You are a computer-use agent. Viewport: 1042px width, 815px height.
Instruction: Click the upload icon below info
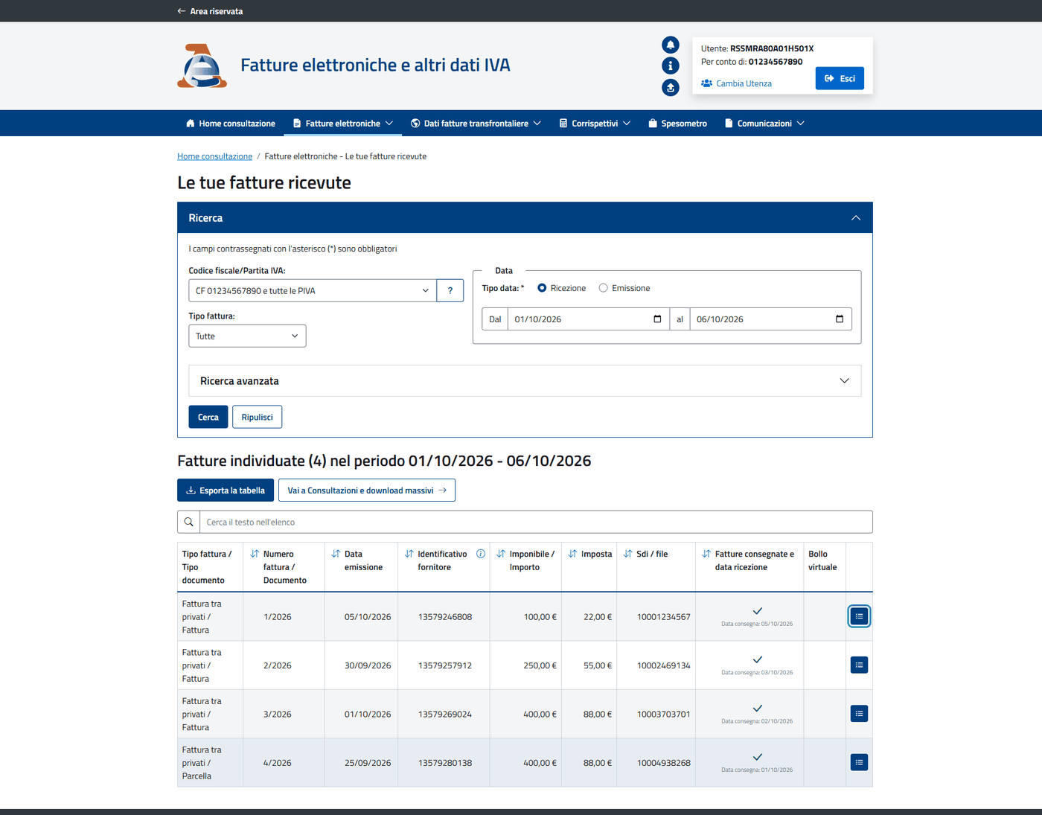coord(671,88)
